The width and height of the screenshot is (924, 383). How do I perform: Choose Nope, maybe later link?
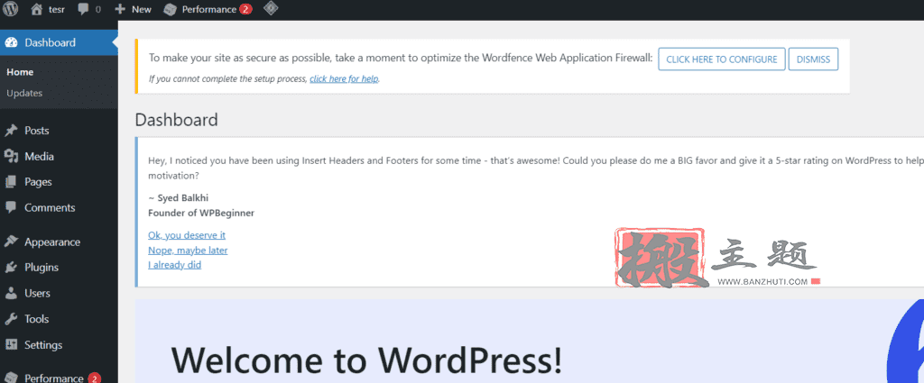pos(188,251)
